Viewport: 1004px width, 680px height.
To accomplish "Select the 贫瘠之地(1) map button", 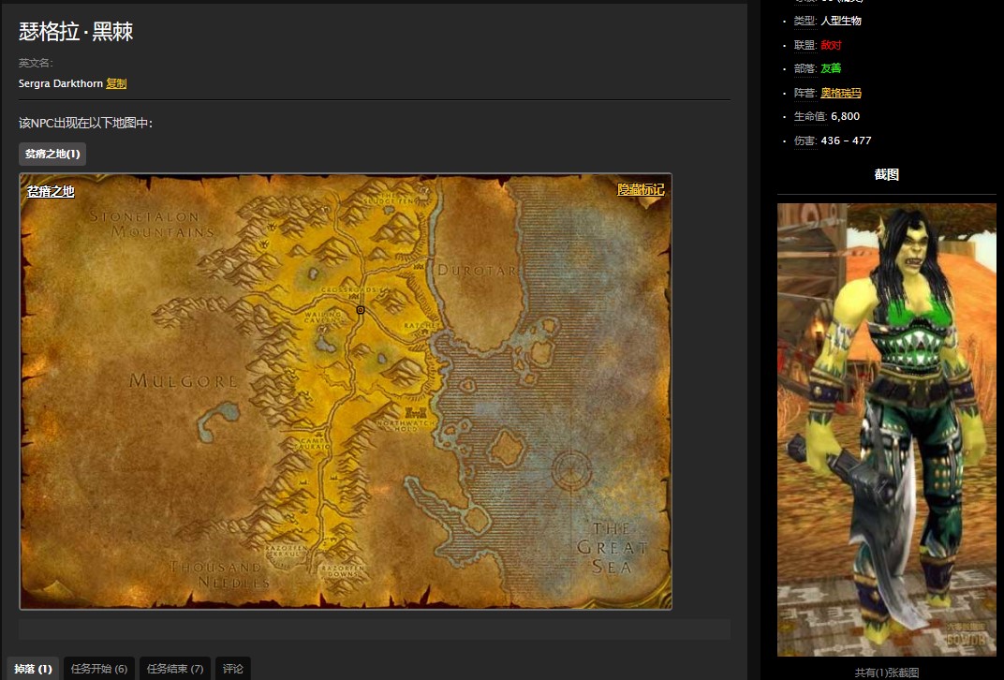I will 52,154.
